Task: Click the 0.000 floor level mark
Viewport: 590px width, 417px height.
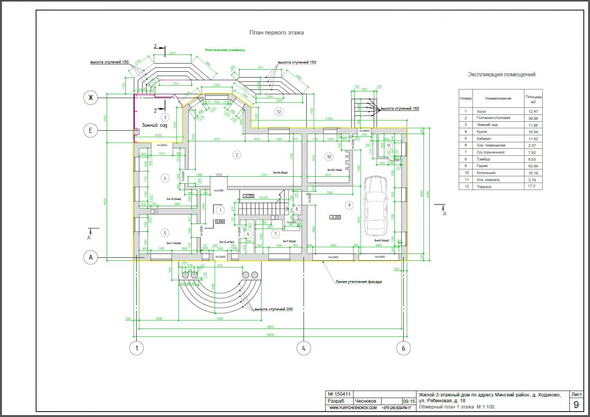Action: pyautogui.click(x=219, y=222)
